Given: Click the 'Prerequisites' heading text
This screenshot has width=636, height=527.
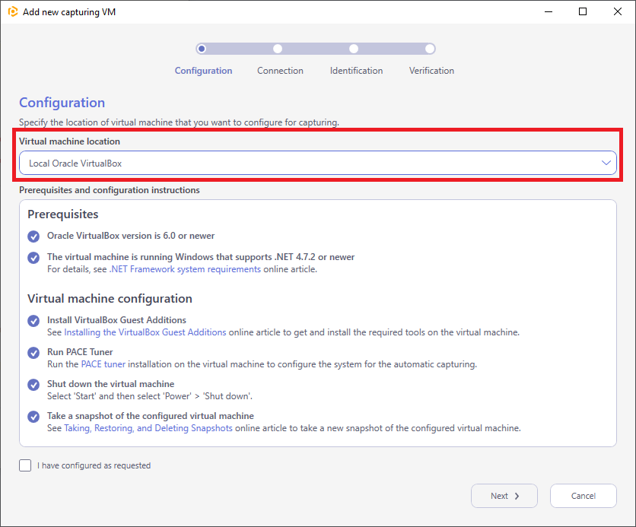Looking at the screenshot, I should tap(63, 214).
